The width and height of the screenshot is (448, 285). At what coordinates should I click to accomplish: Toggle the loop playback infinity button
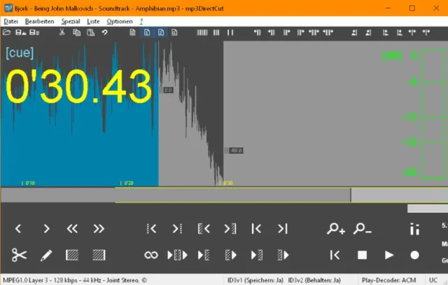151,255
